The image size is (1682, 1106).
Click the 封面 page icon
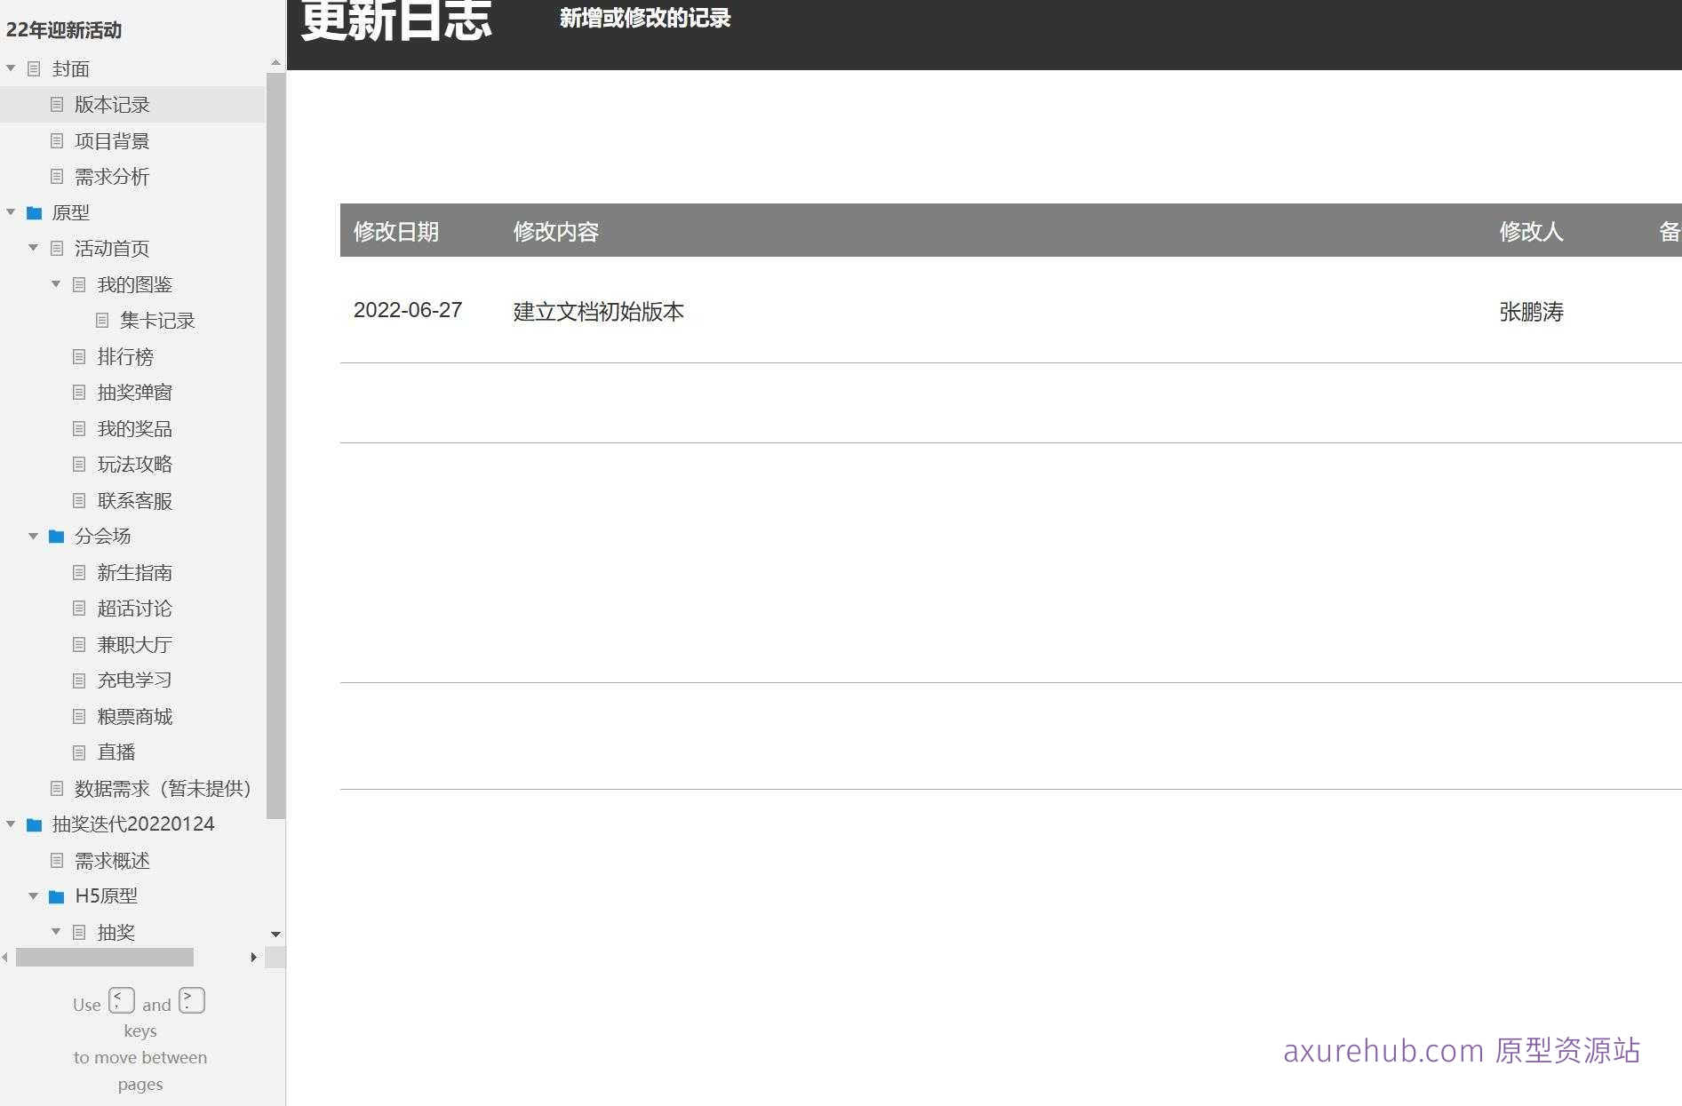[34, 68]
